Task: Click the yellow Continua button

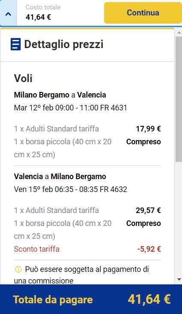Action: click(143, 13)
